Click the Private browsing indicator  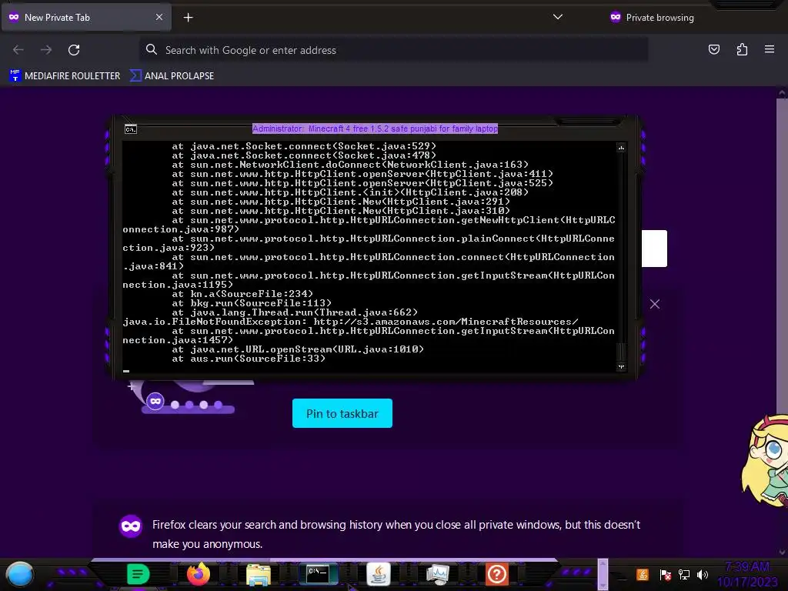point(652,18)
